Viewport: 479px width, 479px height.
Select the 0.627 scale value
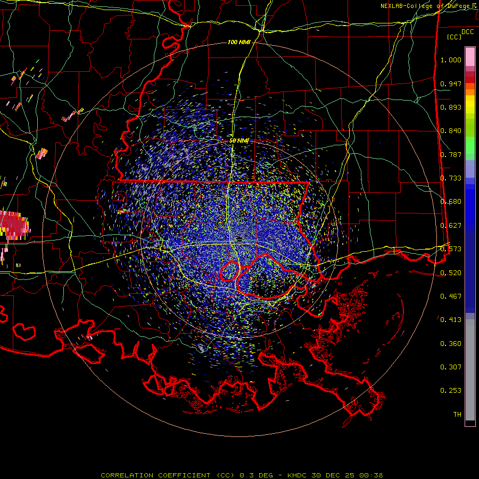451,226
